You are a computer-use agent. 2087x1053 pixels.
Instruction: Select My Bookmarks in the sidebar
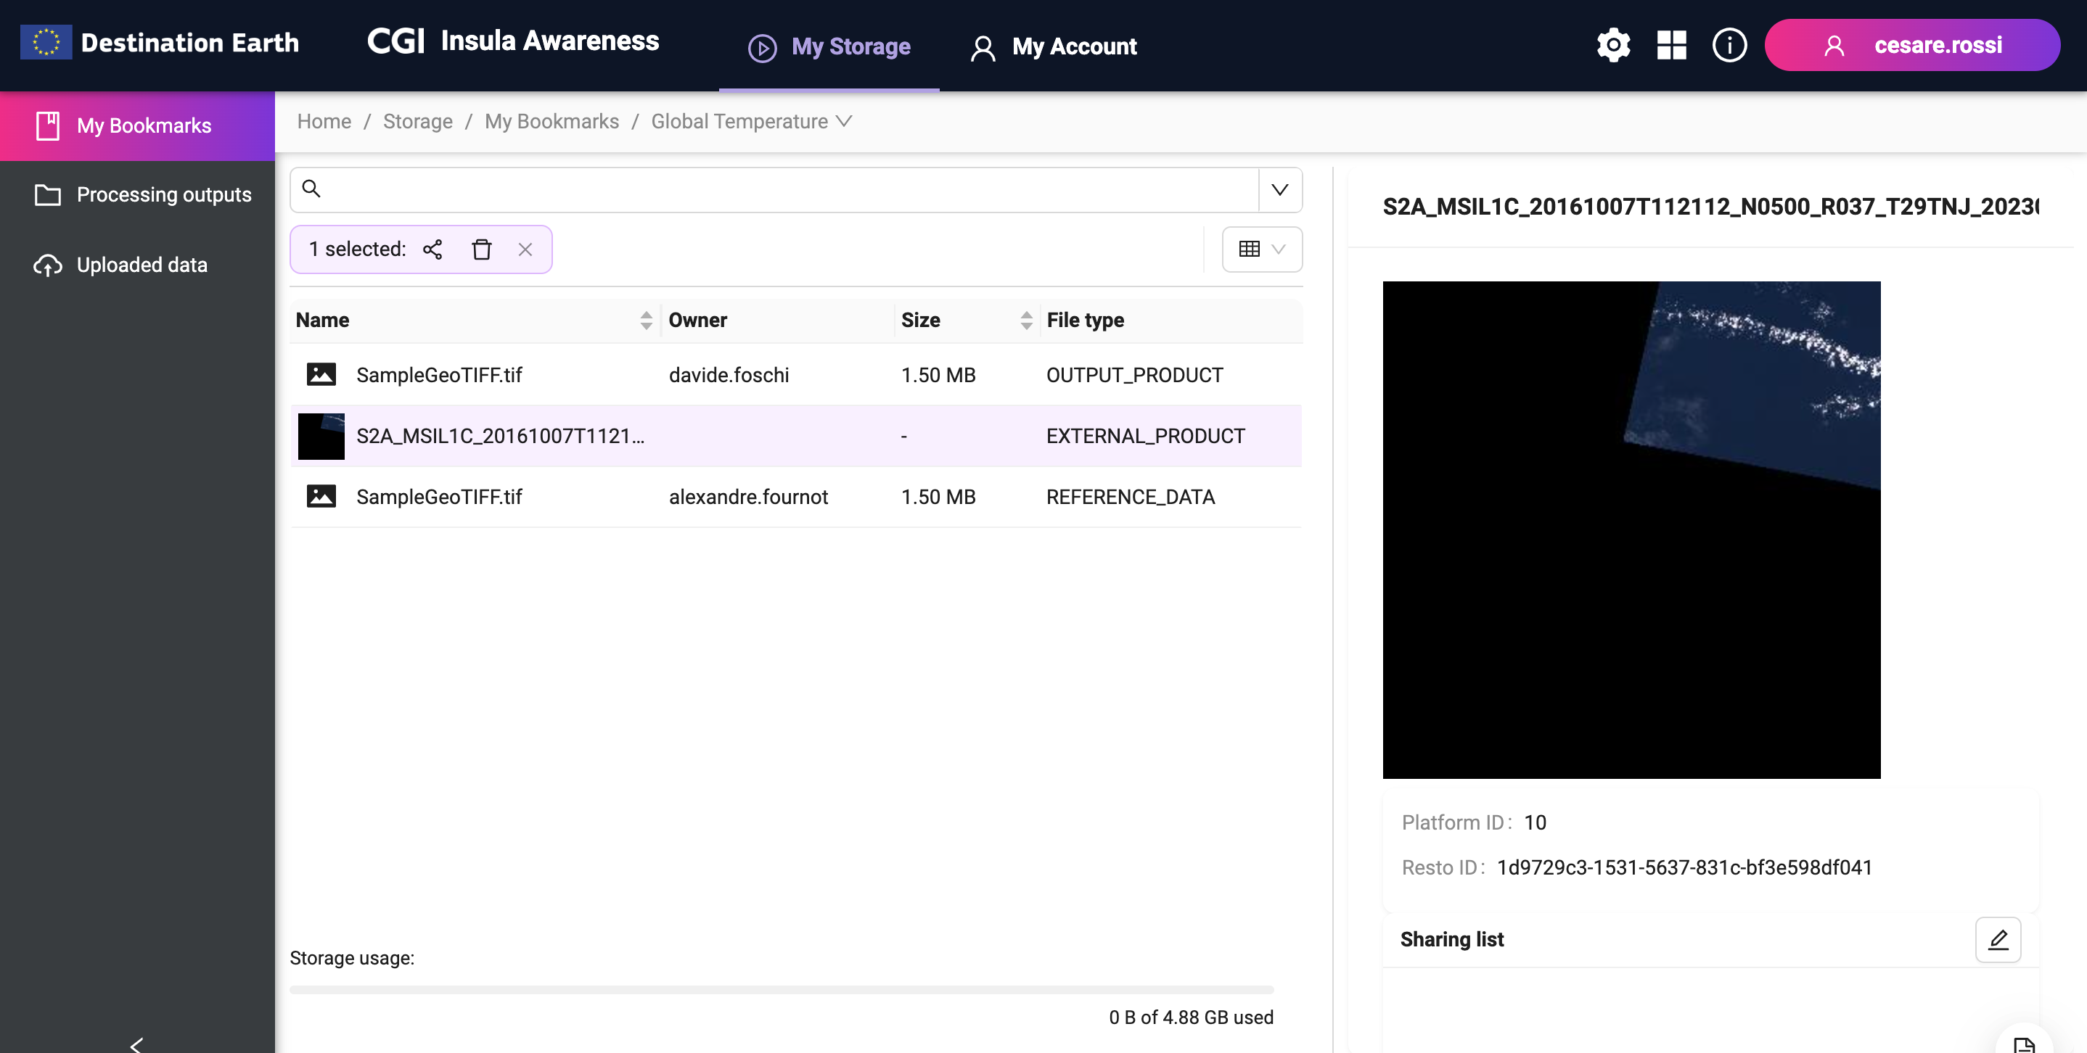138,125
